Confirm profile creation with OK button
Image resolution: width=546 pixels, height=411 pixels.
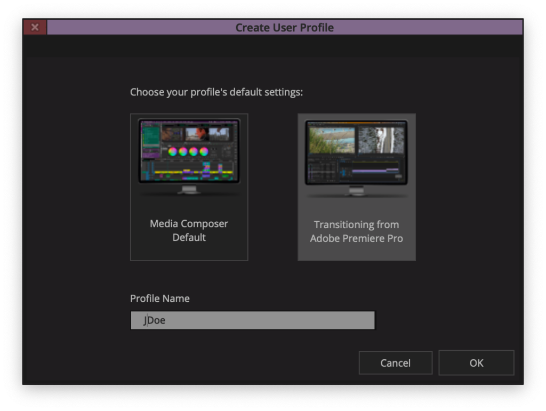coord(476,363)
